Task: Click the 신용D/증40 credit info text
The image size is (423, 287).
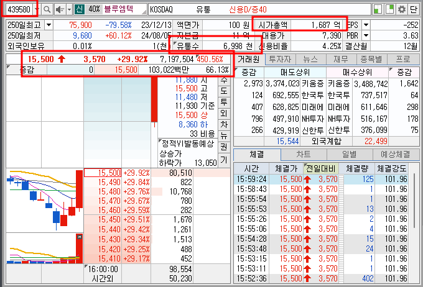Action: [x=248, y=10]
